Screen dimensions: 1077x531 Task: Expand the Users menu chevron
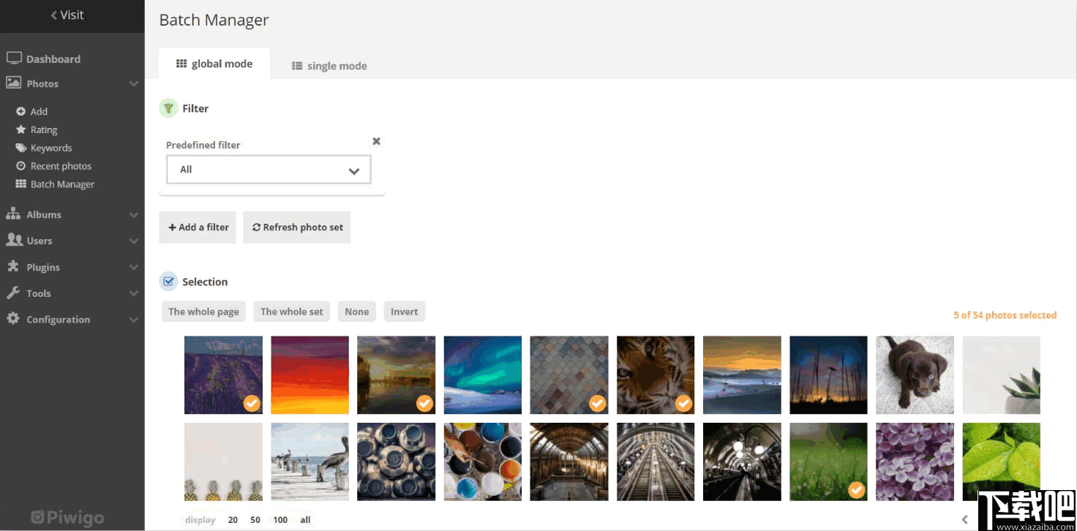click(x=134, y=241)
